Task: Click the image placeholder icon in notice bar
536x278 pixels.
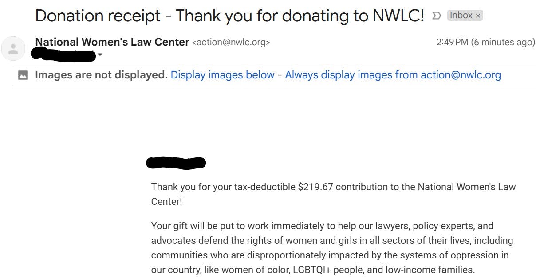Action: click(x=23, y=75)
